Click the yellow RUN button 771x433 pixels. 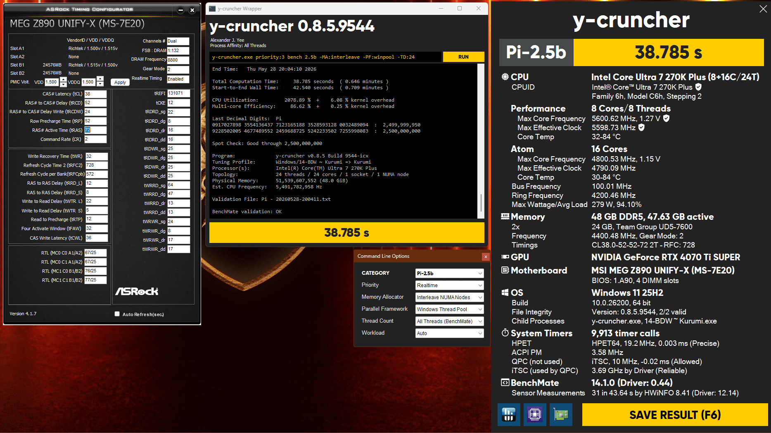point(463,57)
